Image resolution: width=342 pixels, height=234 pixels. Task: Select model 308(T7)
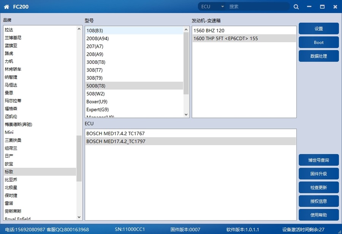(135, 70)
